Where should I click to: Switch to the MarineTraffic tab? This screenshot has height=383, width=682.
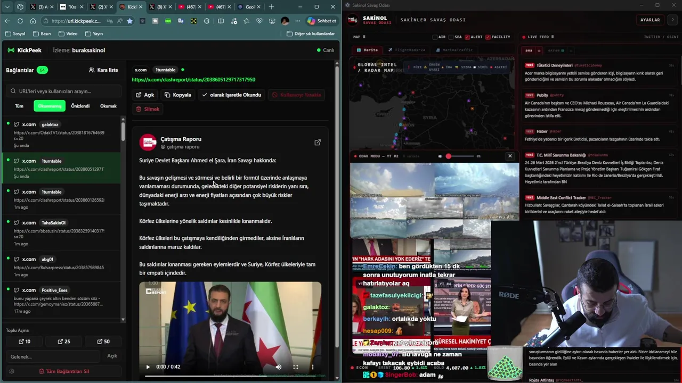[454, 50]
